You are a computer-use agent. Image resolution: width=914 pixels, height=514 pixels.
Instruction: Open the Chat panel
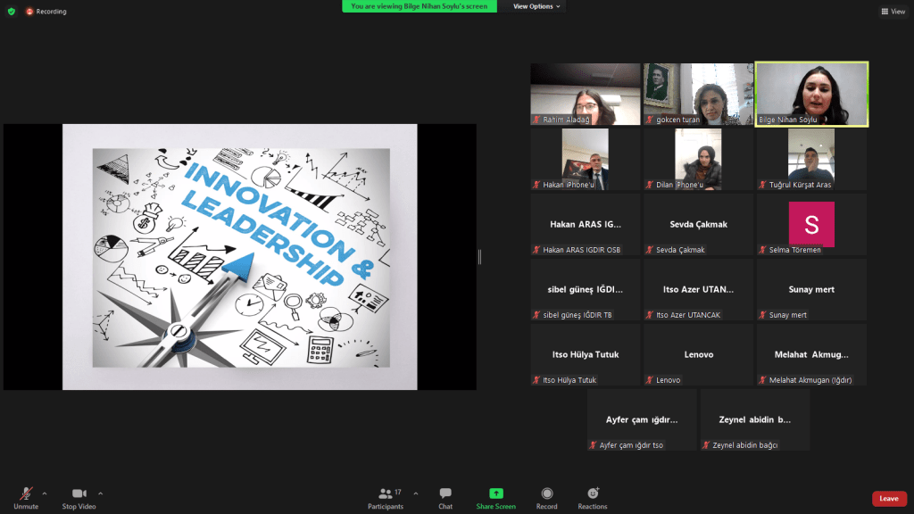click(445, 495)
